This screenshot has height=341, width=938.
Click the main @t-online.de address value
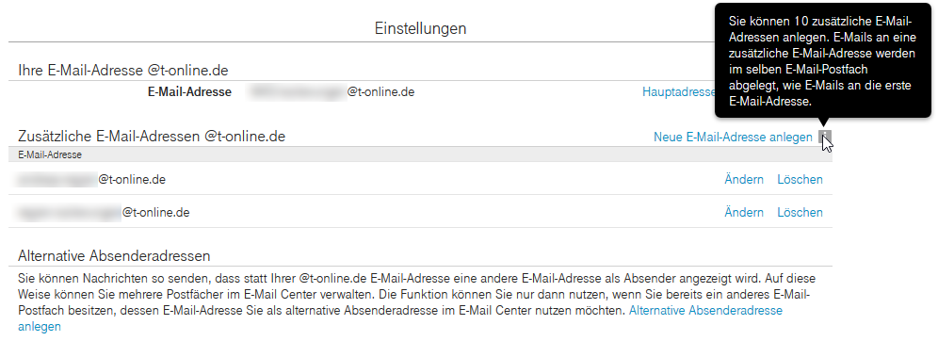coord(332,92)
